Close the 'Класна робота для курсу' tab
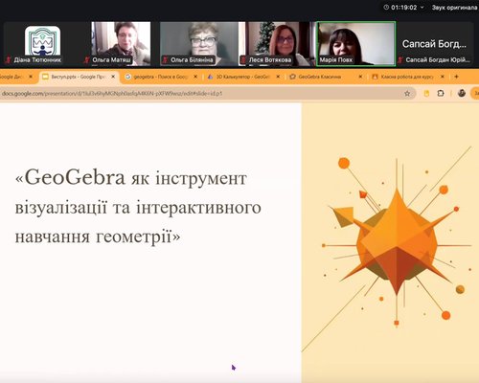 (x=443, y=77)
